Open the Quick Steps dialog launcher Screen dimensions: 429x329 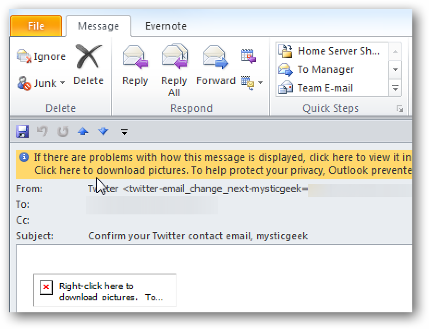tap(400, 109)
